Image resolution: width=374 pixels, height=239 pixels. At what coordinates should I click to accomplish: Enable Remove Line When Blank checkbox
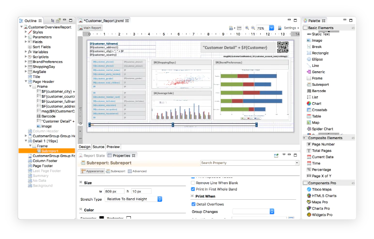tap(193, 183)
